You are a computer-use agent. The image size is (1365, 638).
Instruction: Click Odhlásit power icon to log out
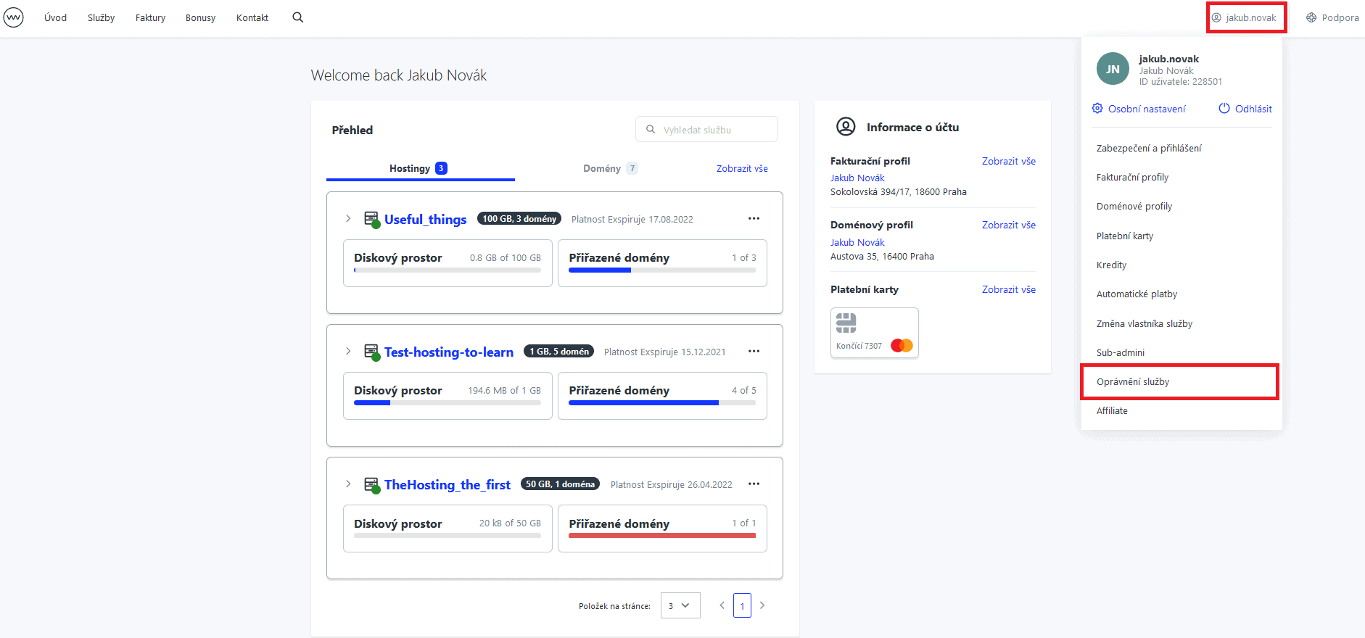click(x=1245, y=109)
